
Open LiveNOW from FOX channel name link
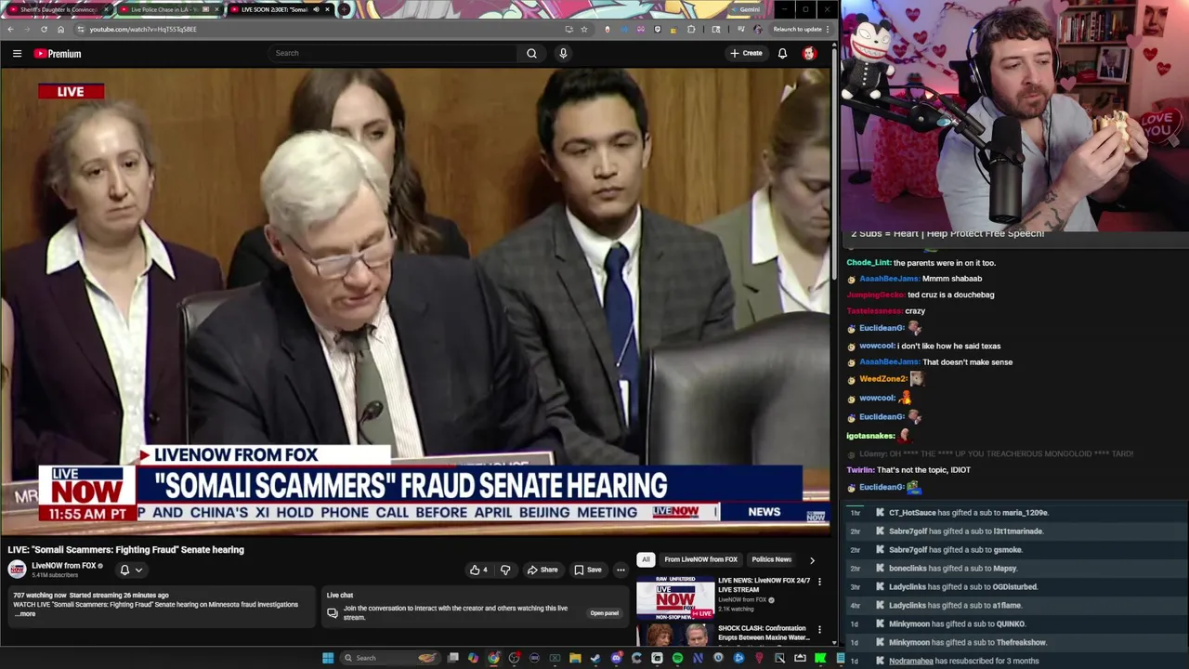coord(64,566)
